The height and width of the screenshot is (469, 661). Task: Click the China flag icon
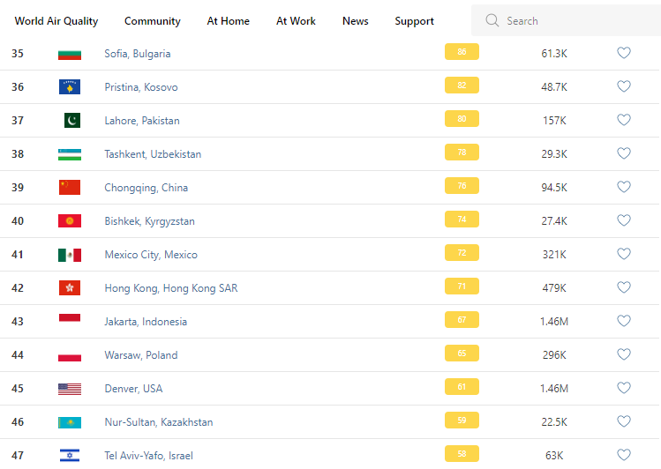70,187
